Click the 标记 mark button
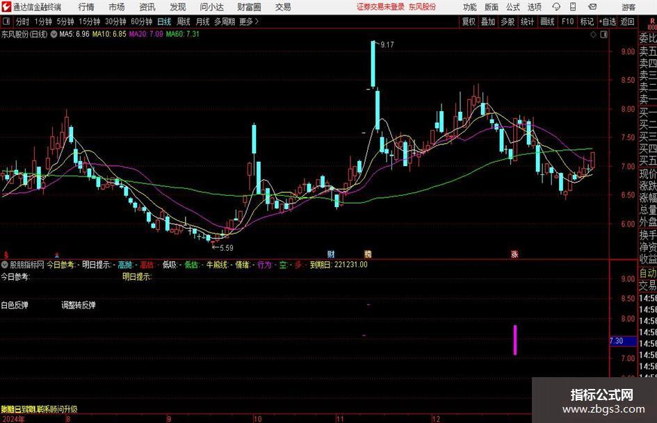657x423 pixels. tap(587, 22)
